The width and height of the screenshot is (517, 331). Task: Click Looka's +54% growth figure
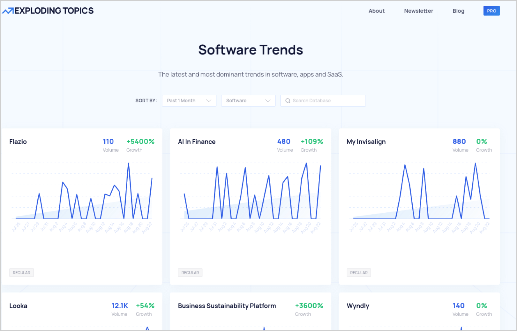click(145, 306)
